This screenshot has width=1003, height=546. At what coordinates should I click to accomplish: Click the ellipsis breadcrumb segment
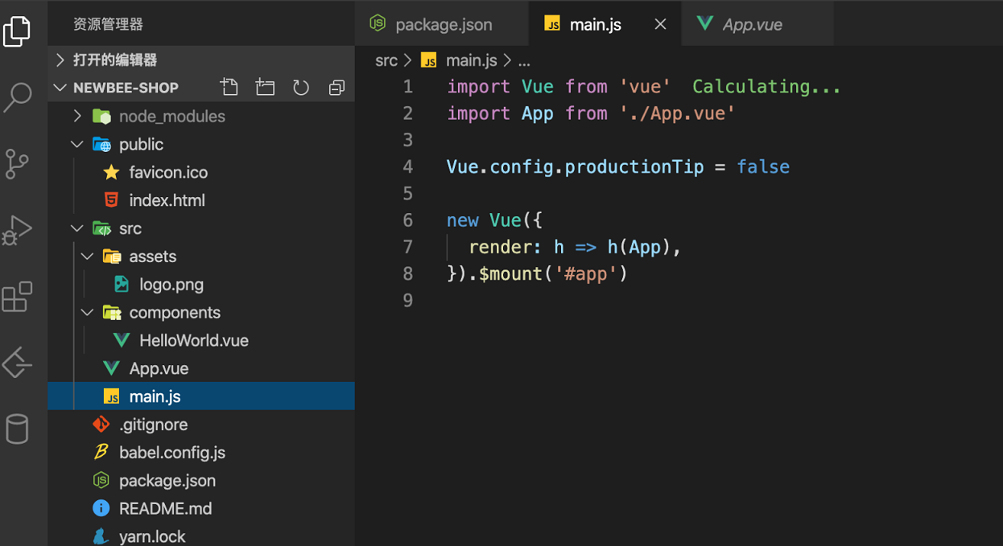(524, 61)
